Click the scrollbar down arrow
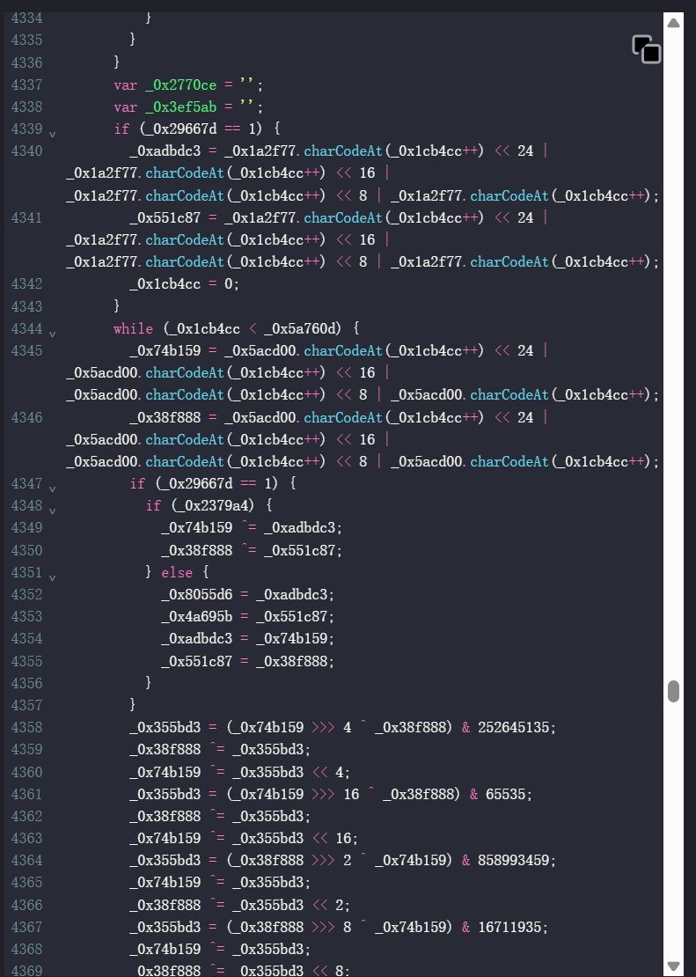Viewport: 696px width, 977px height. [x=673, y=966]
